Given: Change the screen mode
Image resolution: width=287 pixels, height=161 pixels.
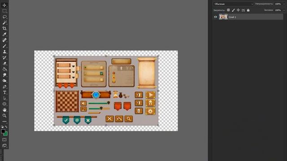Looking at the screenshot, I should tap(4, 145).
